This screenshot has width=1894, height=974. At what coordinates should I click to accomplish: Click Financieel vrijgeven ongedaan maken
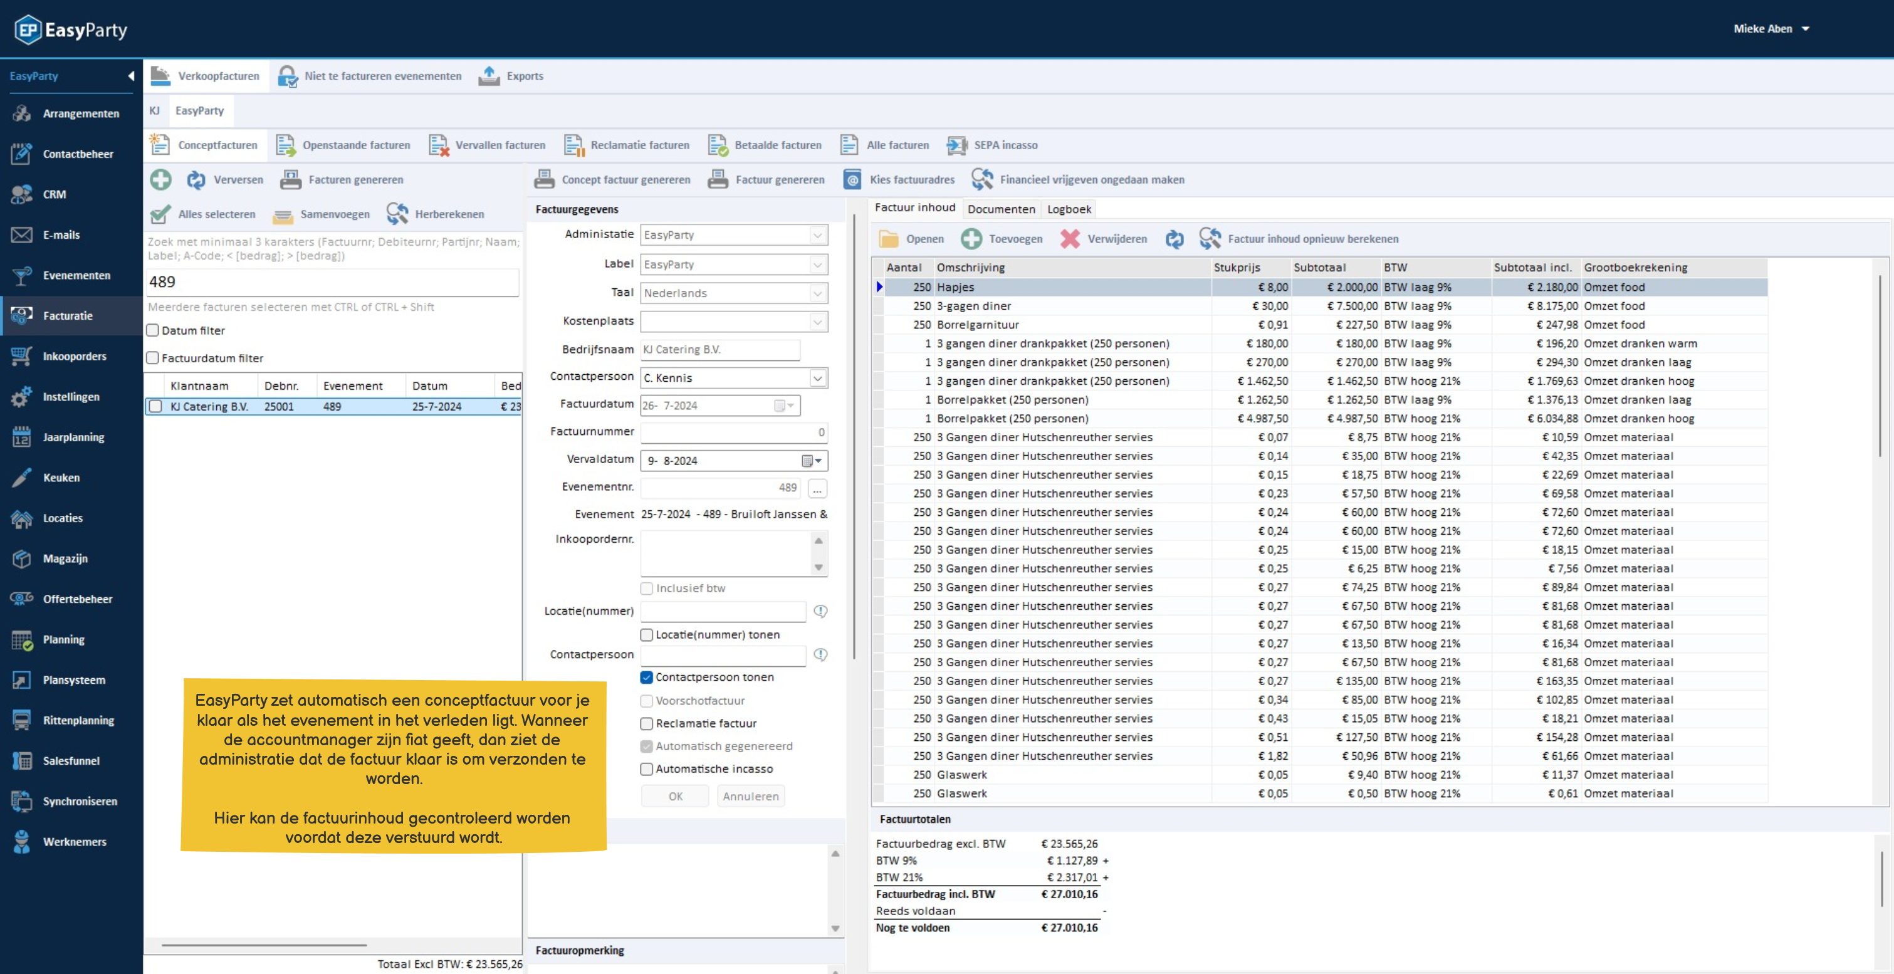(1078, 179)
